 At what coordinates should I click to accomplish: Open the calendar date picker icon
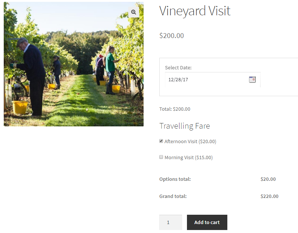(252, 79)
